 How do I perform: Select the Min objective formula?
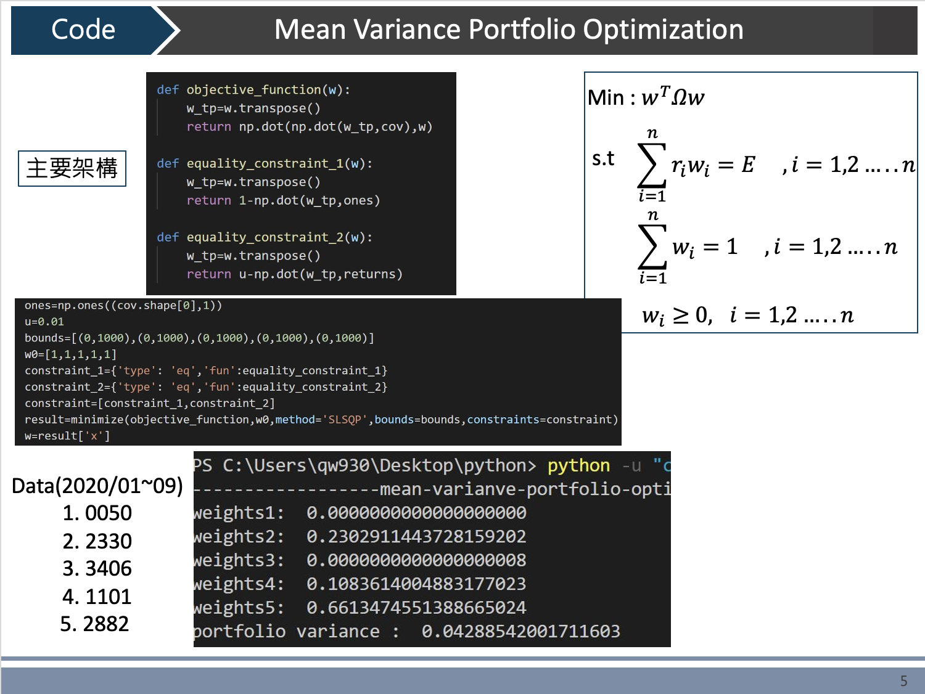[646, 97]
